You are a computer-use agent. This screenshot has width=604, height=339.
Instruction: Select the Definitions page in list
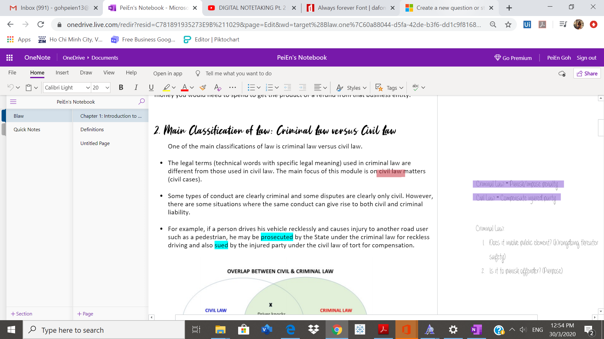tap(92, 129)
